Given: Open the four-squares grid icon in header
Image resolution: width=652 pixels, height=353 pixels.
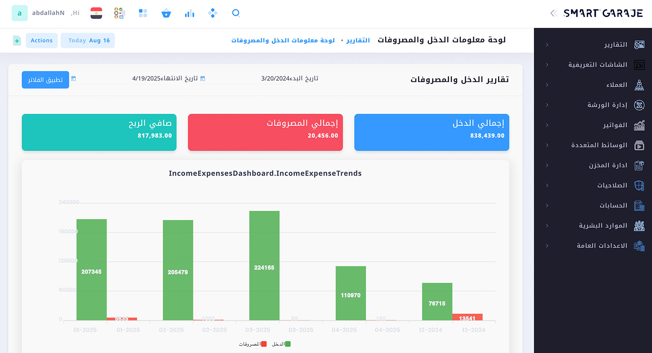Looking at the screenshot, I should tap(143, 13).
